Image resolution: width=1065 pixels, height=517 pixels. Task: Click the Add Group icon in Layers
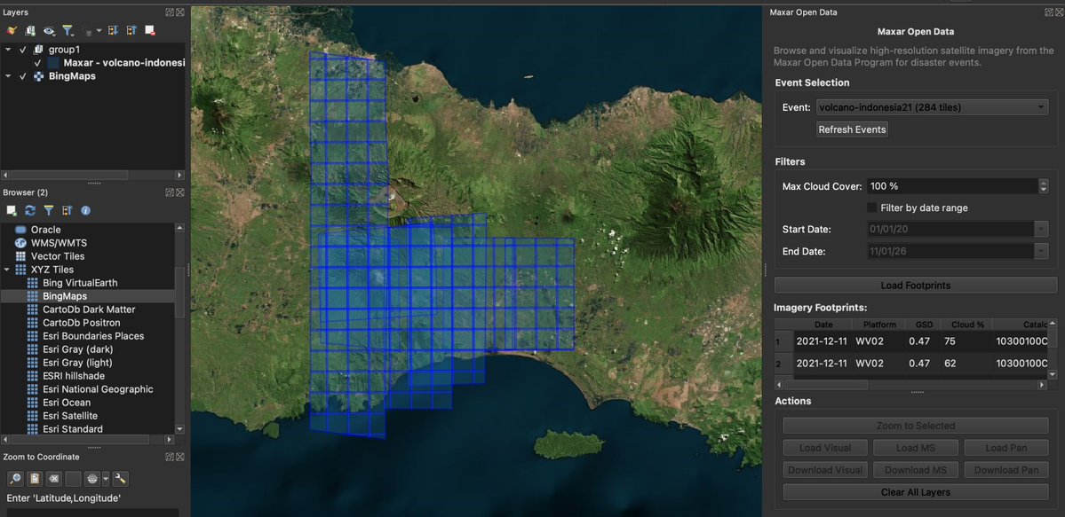30,30
